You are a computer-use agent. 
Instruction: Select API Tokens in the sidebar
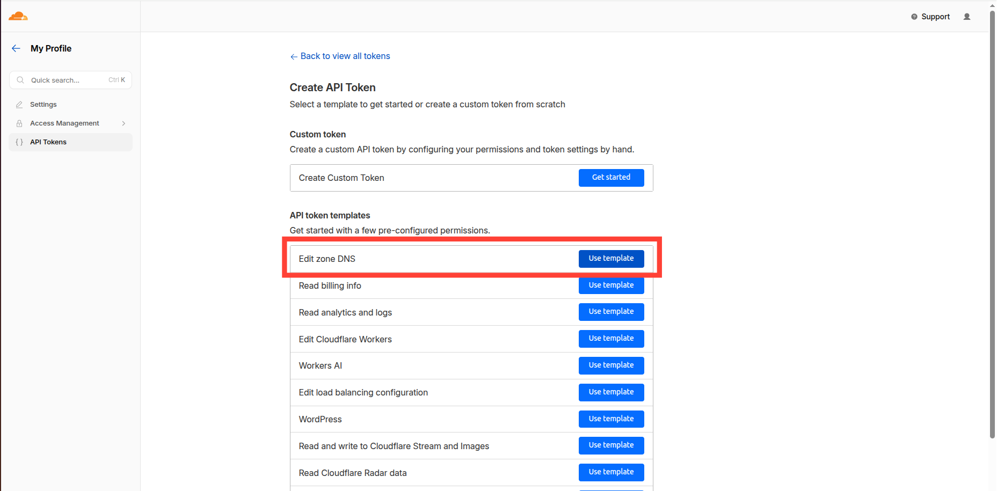[70, 142]
